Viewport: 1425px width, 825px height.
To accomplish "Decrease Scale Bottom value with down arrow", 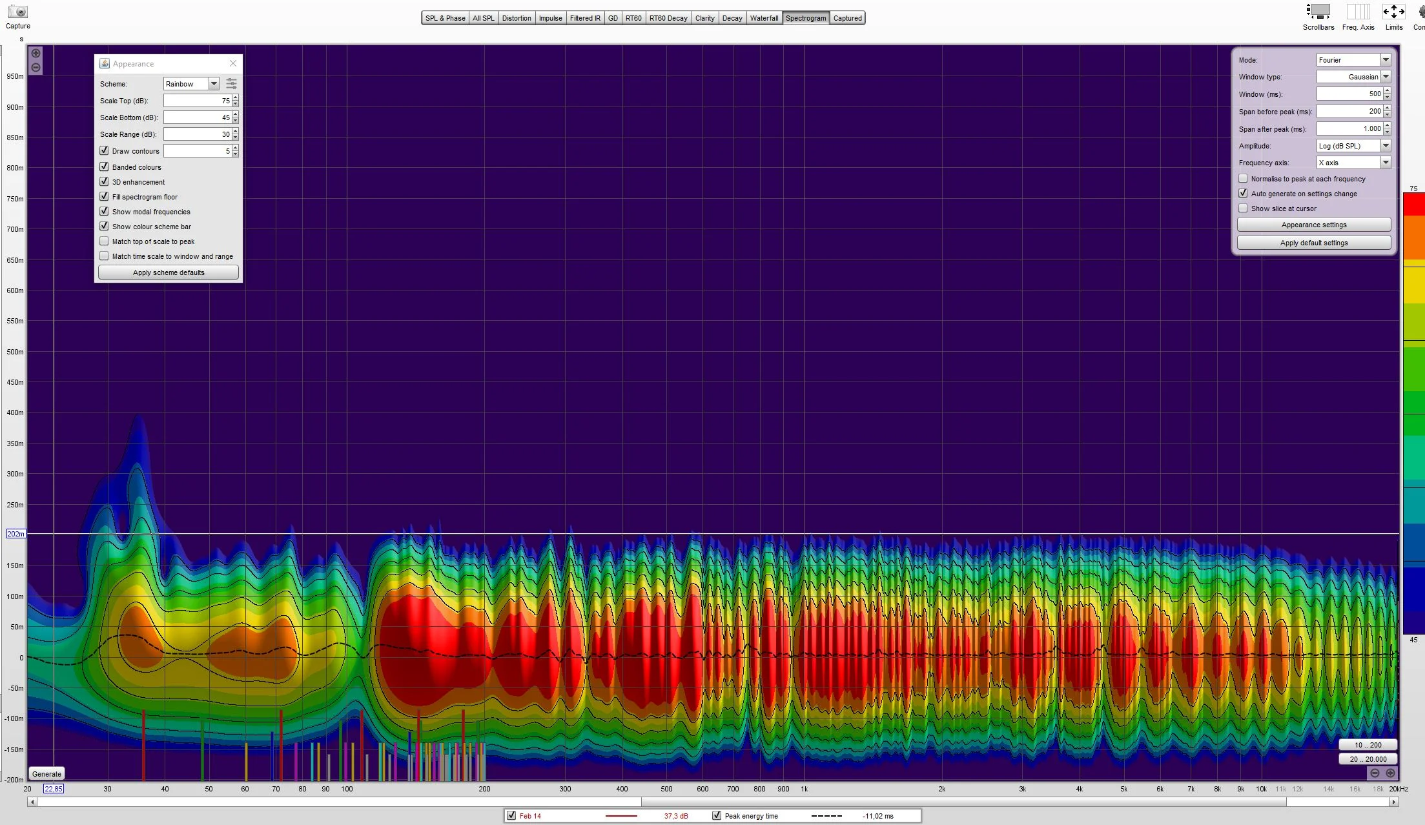I will (x=236, y=121).
